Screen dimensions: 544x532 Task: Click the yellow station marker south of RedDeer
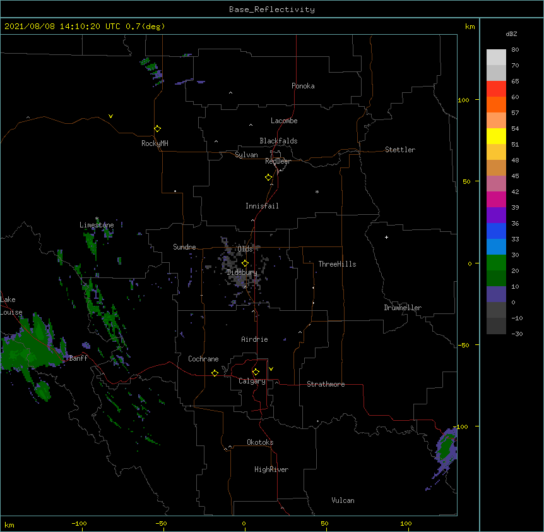268,178
